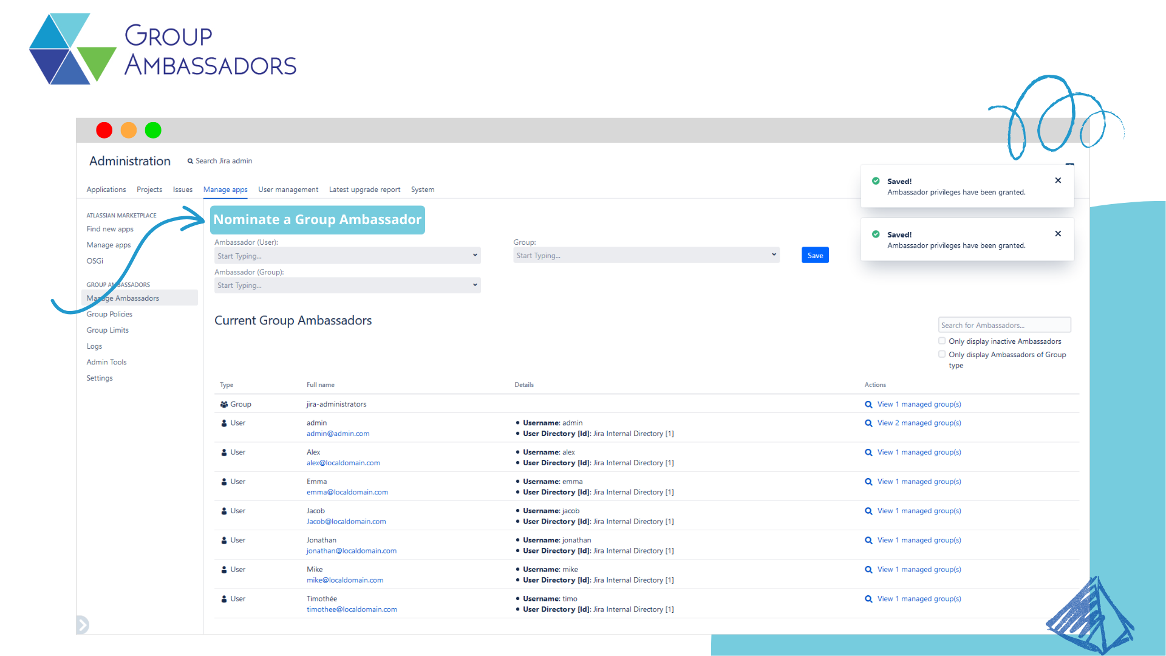Toggle the inactive Ambassadors filter off
This screenshot has height=656, width=1166.
coord(942,341)
